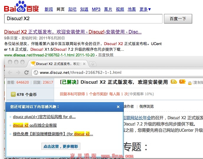Click the 查看: 646620 view count

[x=18, y=82]
